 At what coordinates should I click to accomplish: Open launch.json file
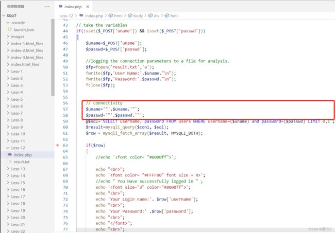click(24, 30)
